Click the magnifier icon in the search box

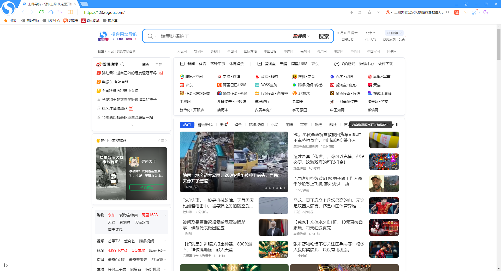[150, 36]
